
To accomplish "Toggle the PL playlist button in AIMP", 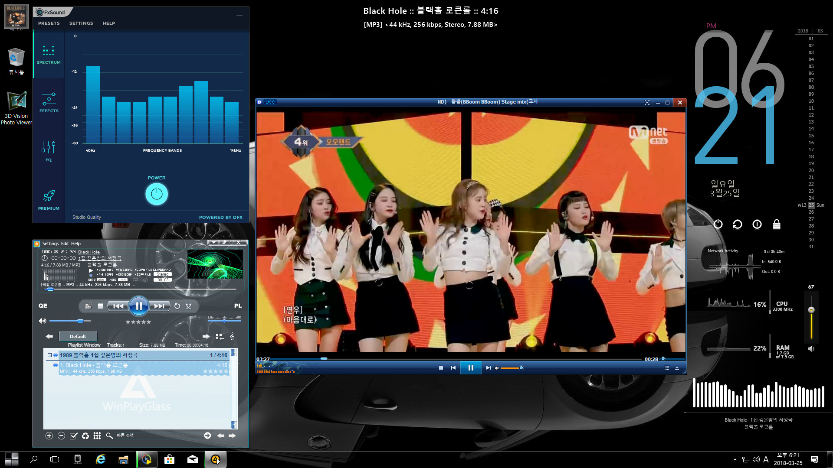I will coord(238,305).
